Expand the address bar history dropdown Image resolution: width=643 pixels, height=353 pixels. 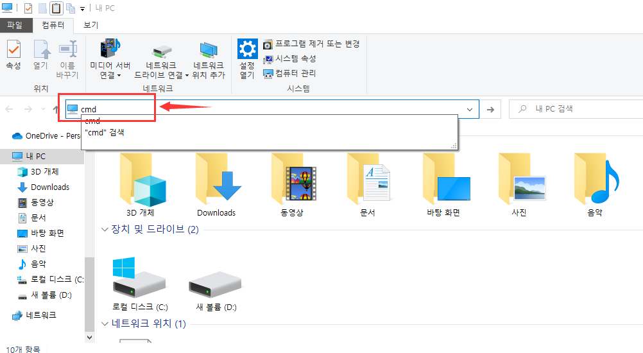470,110
